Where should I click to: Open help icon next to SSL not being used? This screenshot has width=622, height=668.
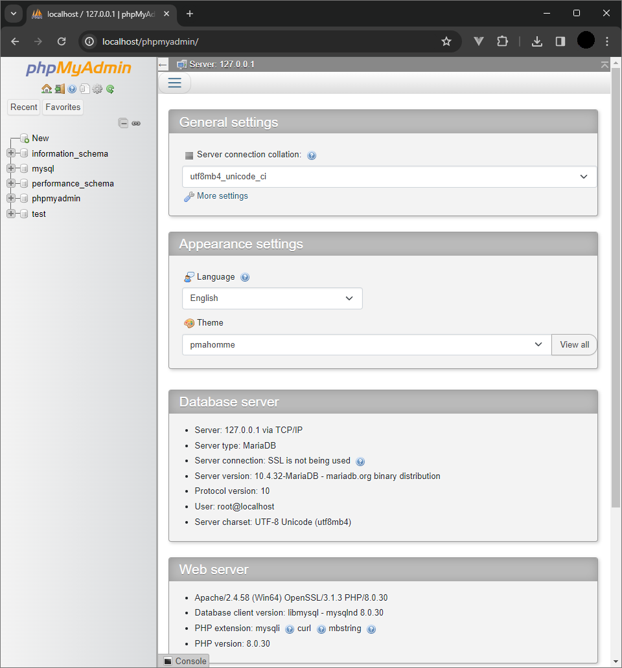coord(360,462)
